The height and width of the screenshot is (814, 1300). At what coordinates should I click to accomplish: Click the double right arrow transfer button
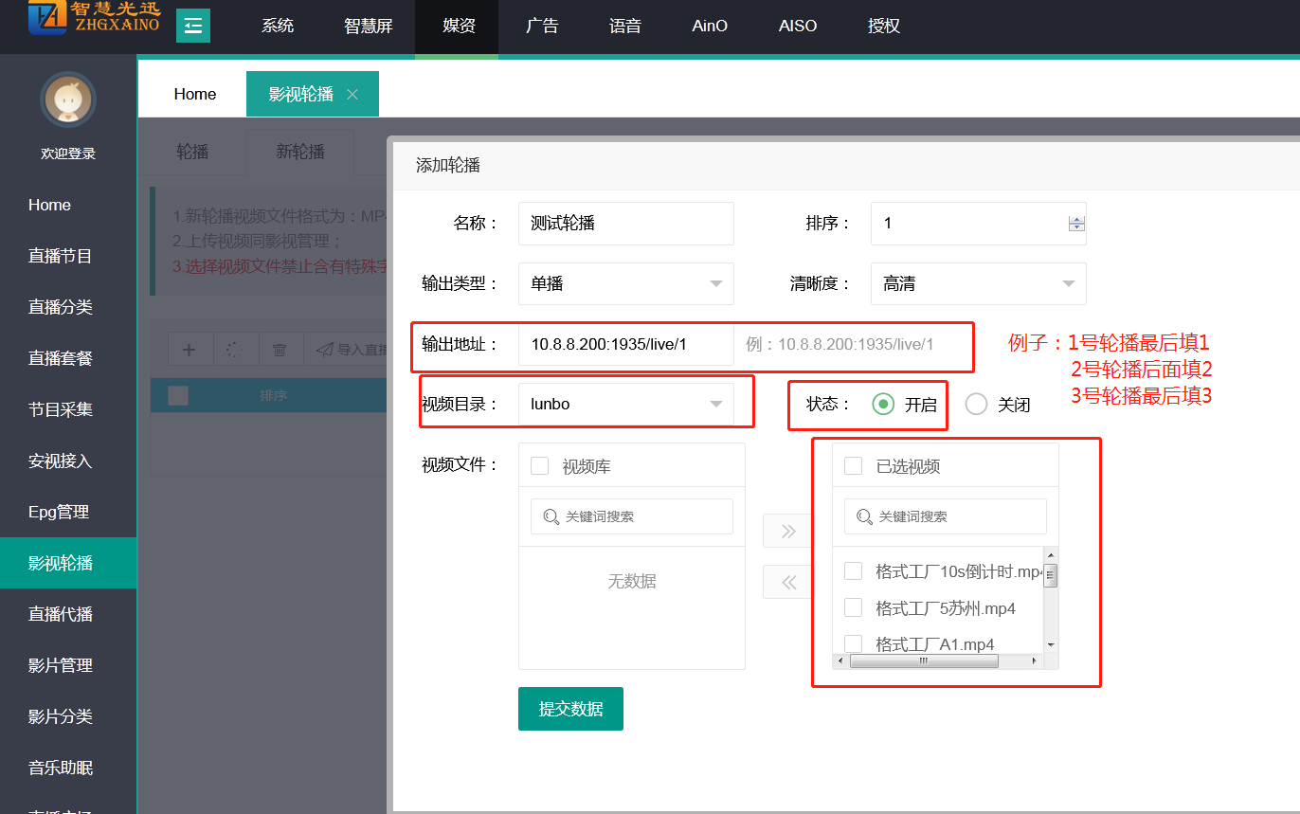tap(787, 532)
